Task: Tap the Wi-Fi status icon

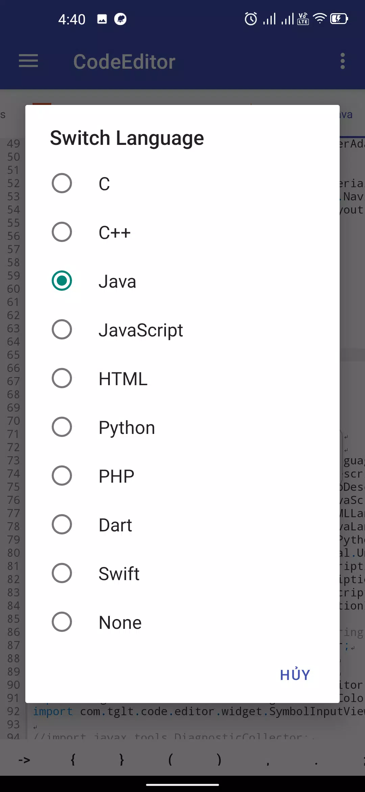Action: tap(320, 19)
